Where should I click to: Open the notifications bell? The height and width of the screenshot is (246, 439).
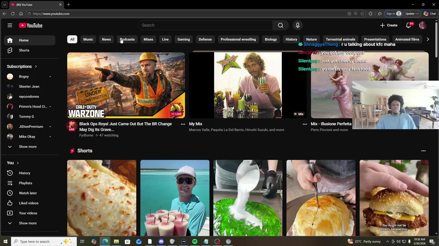[408, 25]
